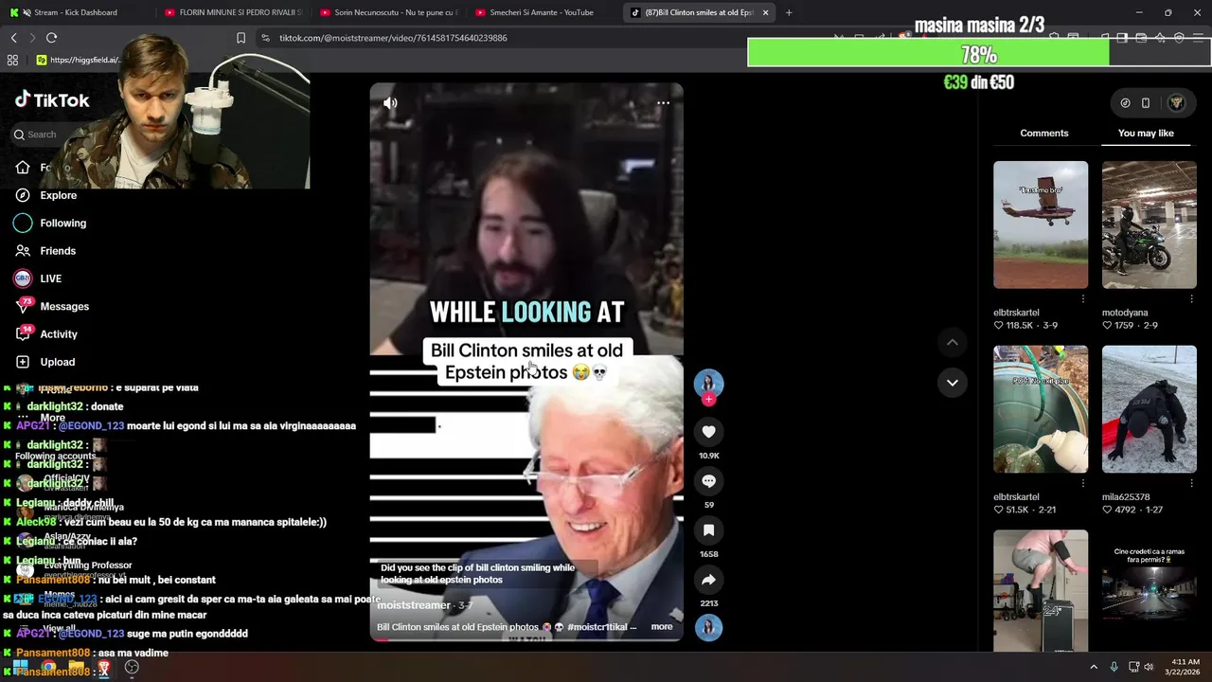Open options for elbtrskartel 51.5K video card

[x=1083, y=483]
